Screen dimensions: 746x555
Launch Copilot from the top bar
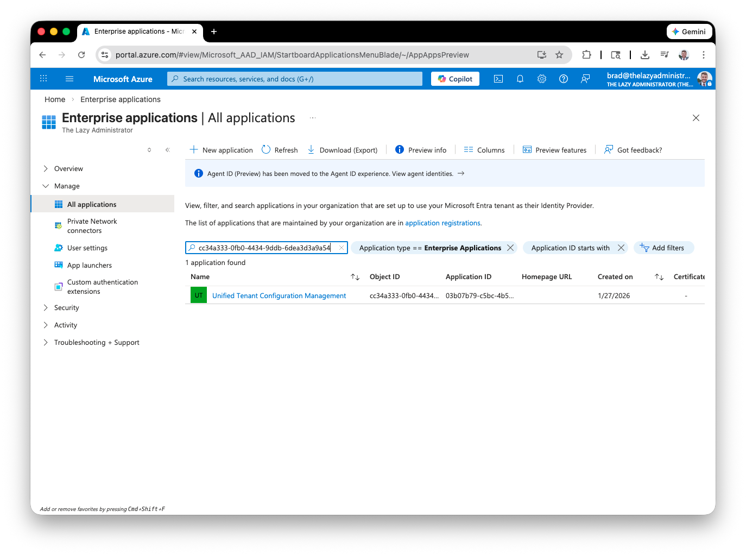(x=455, y=79)
